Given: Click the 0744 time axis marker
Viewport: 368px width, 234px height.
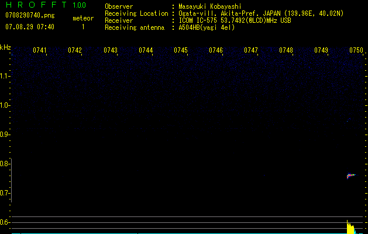Looking at the screenshot, I should (146, 50).
